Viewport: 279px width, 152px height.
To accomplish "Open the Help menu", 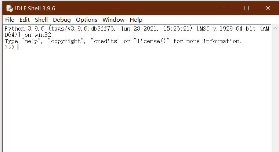I will [136, 20].
